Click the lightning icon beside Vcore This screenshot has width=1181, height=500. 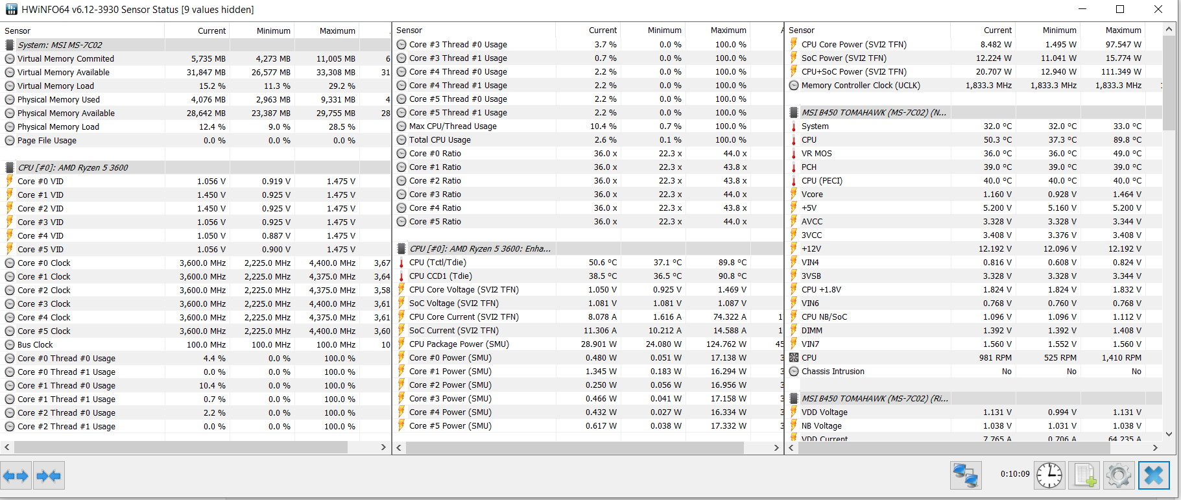[x=794, y=195]
